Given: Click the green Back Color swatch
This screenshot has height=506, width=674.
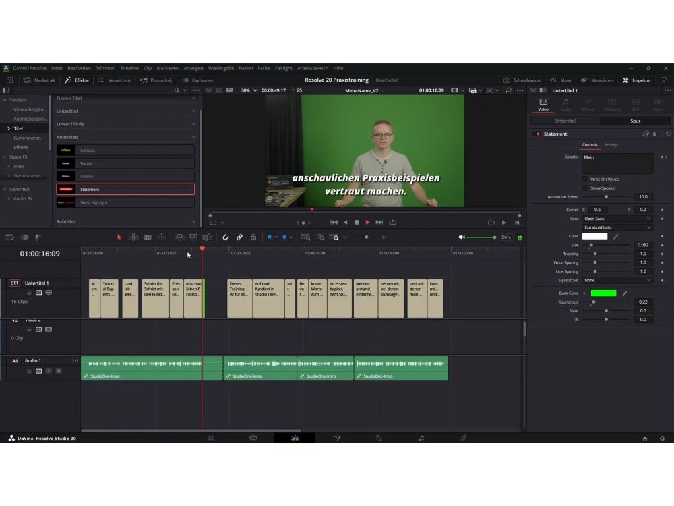Looking at the screenshot, I should coord(603,293).
